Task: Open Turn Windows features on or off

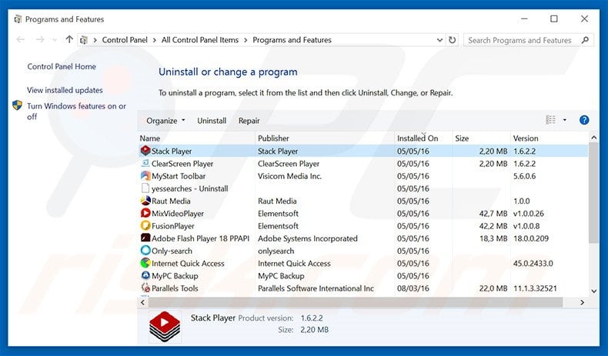Action: [76, 111]
